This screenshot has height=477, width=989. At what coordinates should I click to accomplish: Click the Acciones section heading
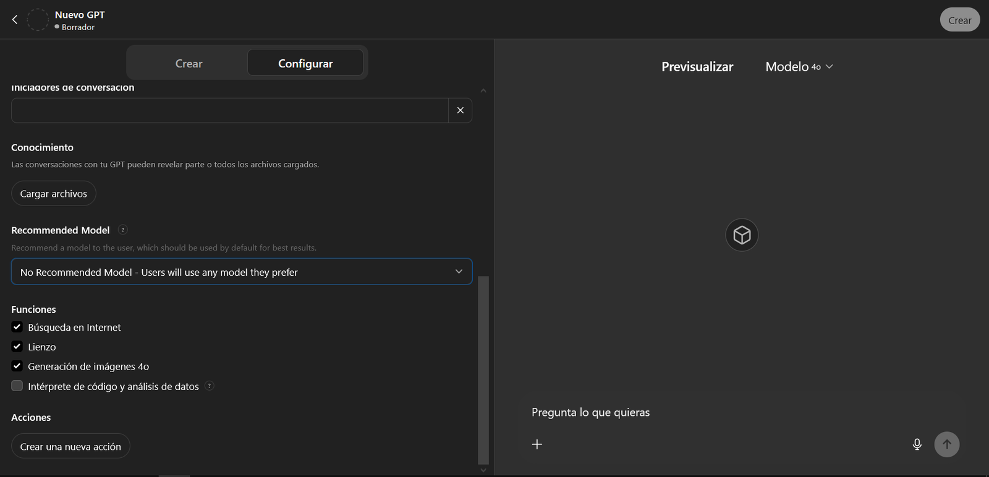point(31,417)
